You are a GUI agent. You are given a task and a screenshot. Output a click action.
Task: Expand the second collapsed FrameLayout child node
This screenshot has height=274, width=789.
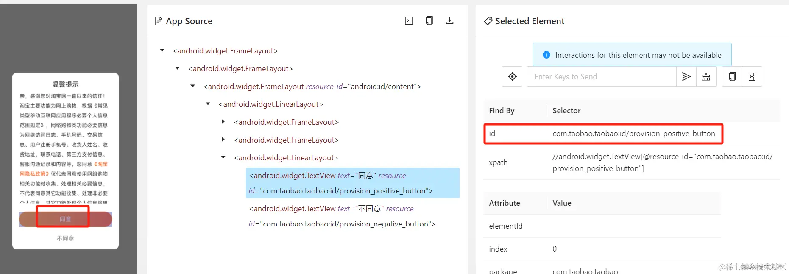223,140
